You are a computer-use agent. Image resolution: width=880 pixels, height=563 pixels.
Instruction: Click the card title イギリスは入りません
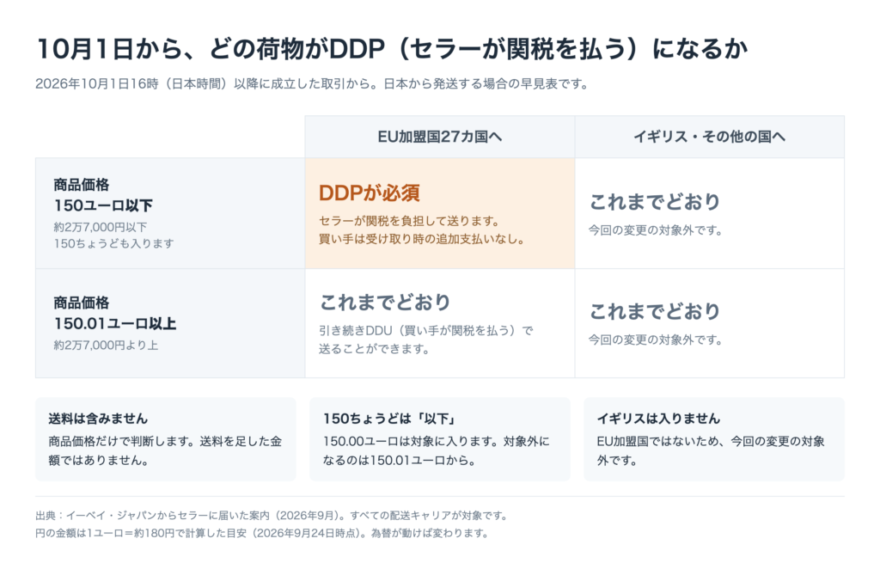click(x=658, y=419)
